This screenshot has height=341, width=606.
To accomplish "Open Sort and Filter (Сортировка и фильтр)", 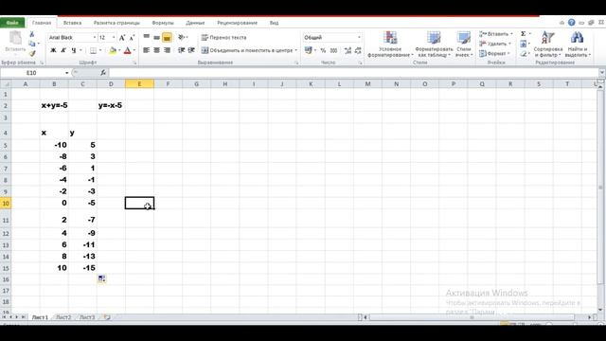I will click(547, 45).
